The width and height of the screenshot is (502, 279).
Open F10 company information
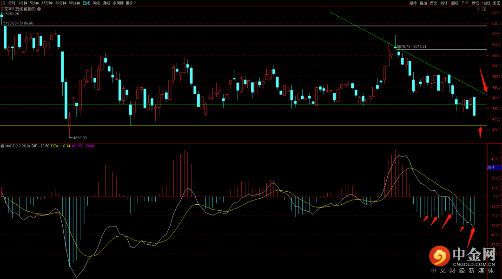click(465, 3)
